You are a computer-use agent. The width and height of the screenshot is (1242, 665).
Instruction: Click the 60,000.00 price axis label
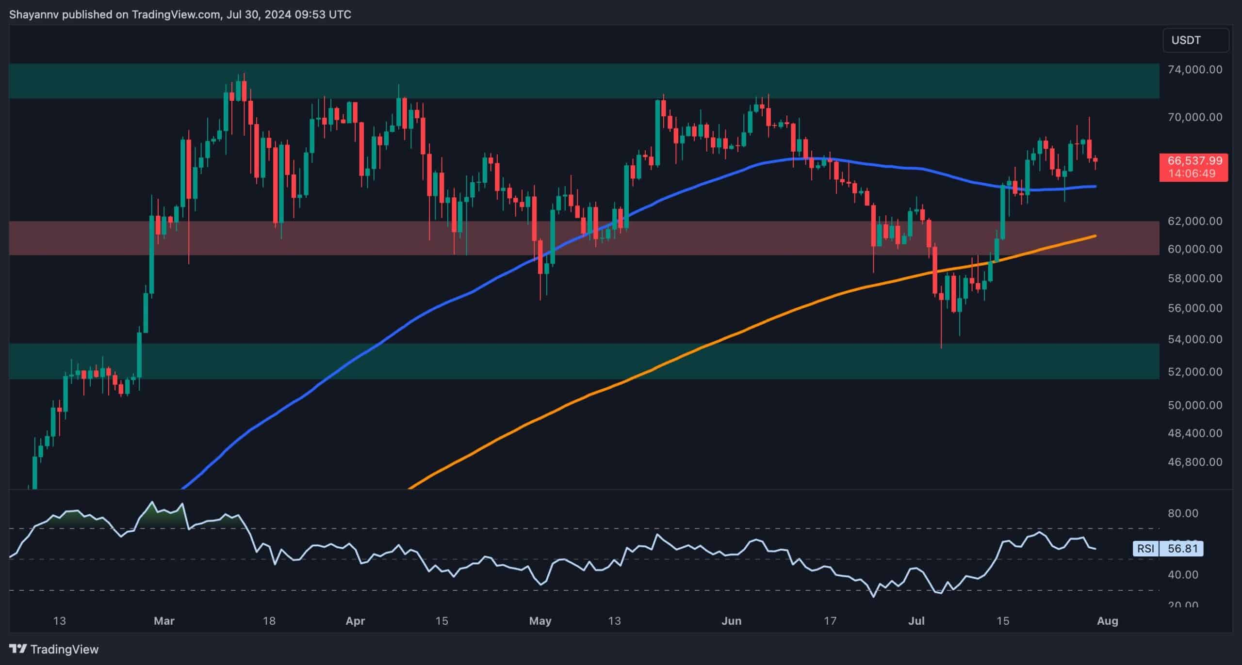point(1195,249)
